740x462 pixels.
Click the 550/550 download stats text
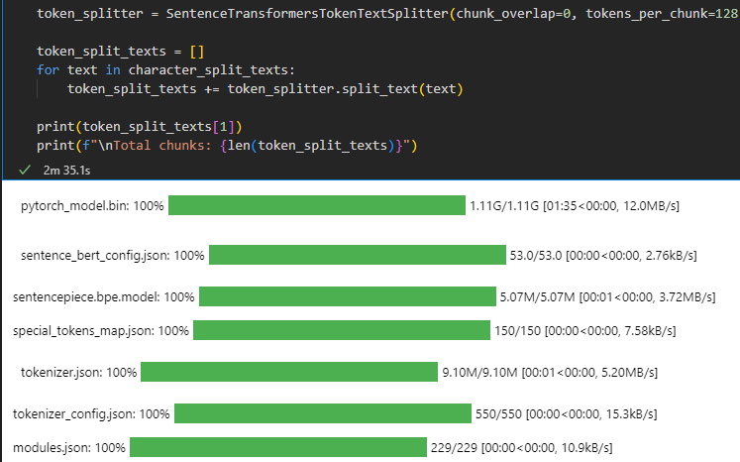pos(566,413)
